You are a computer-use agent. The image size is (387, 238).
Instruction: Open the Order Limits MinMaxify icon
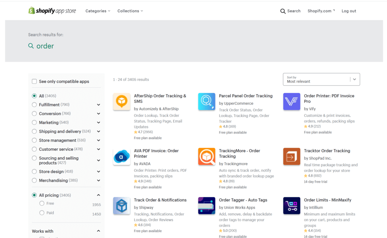[292, 205]
